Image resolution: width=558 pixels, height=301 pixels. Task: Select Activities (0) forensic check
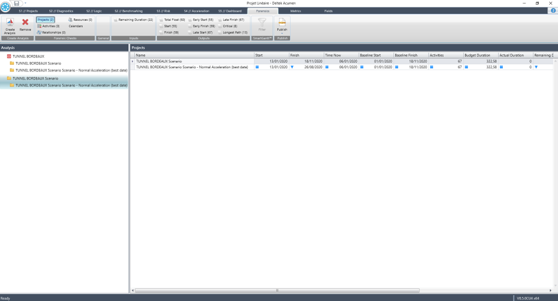click(x=49, y=26)
